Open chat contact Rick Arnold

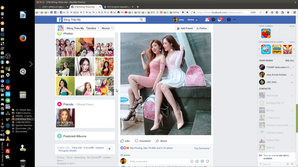click(x=277, y=96)
